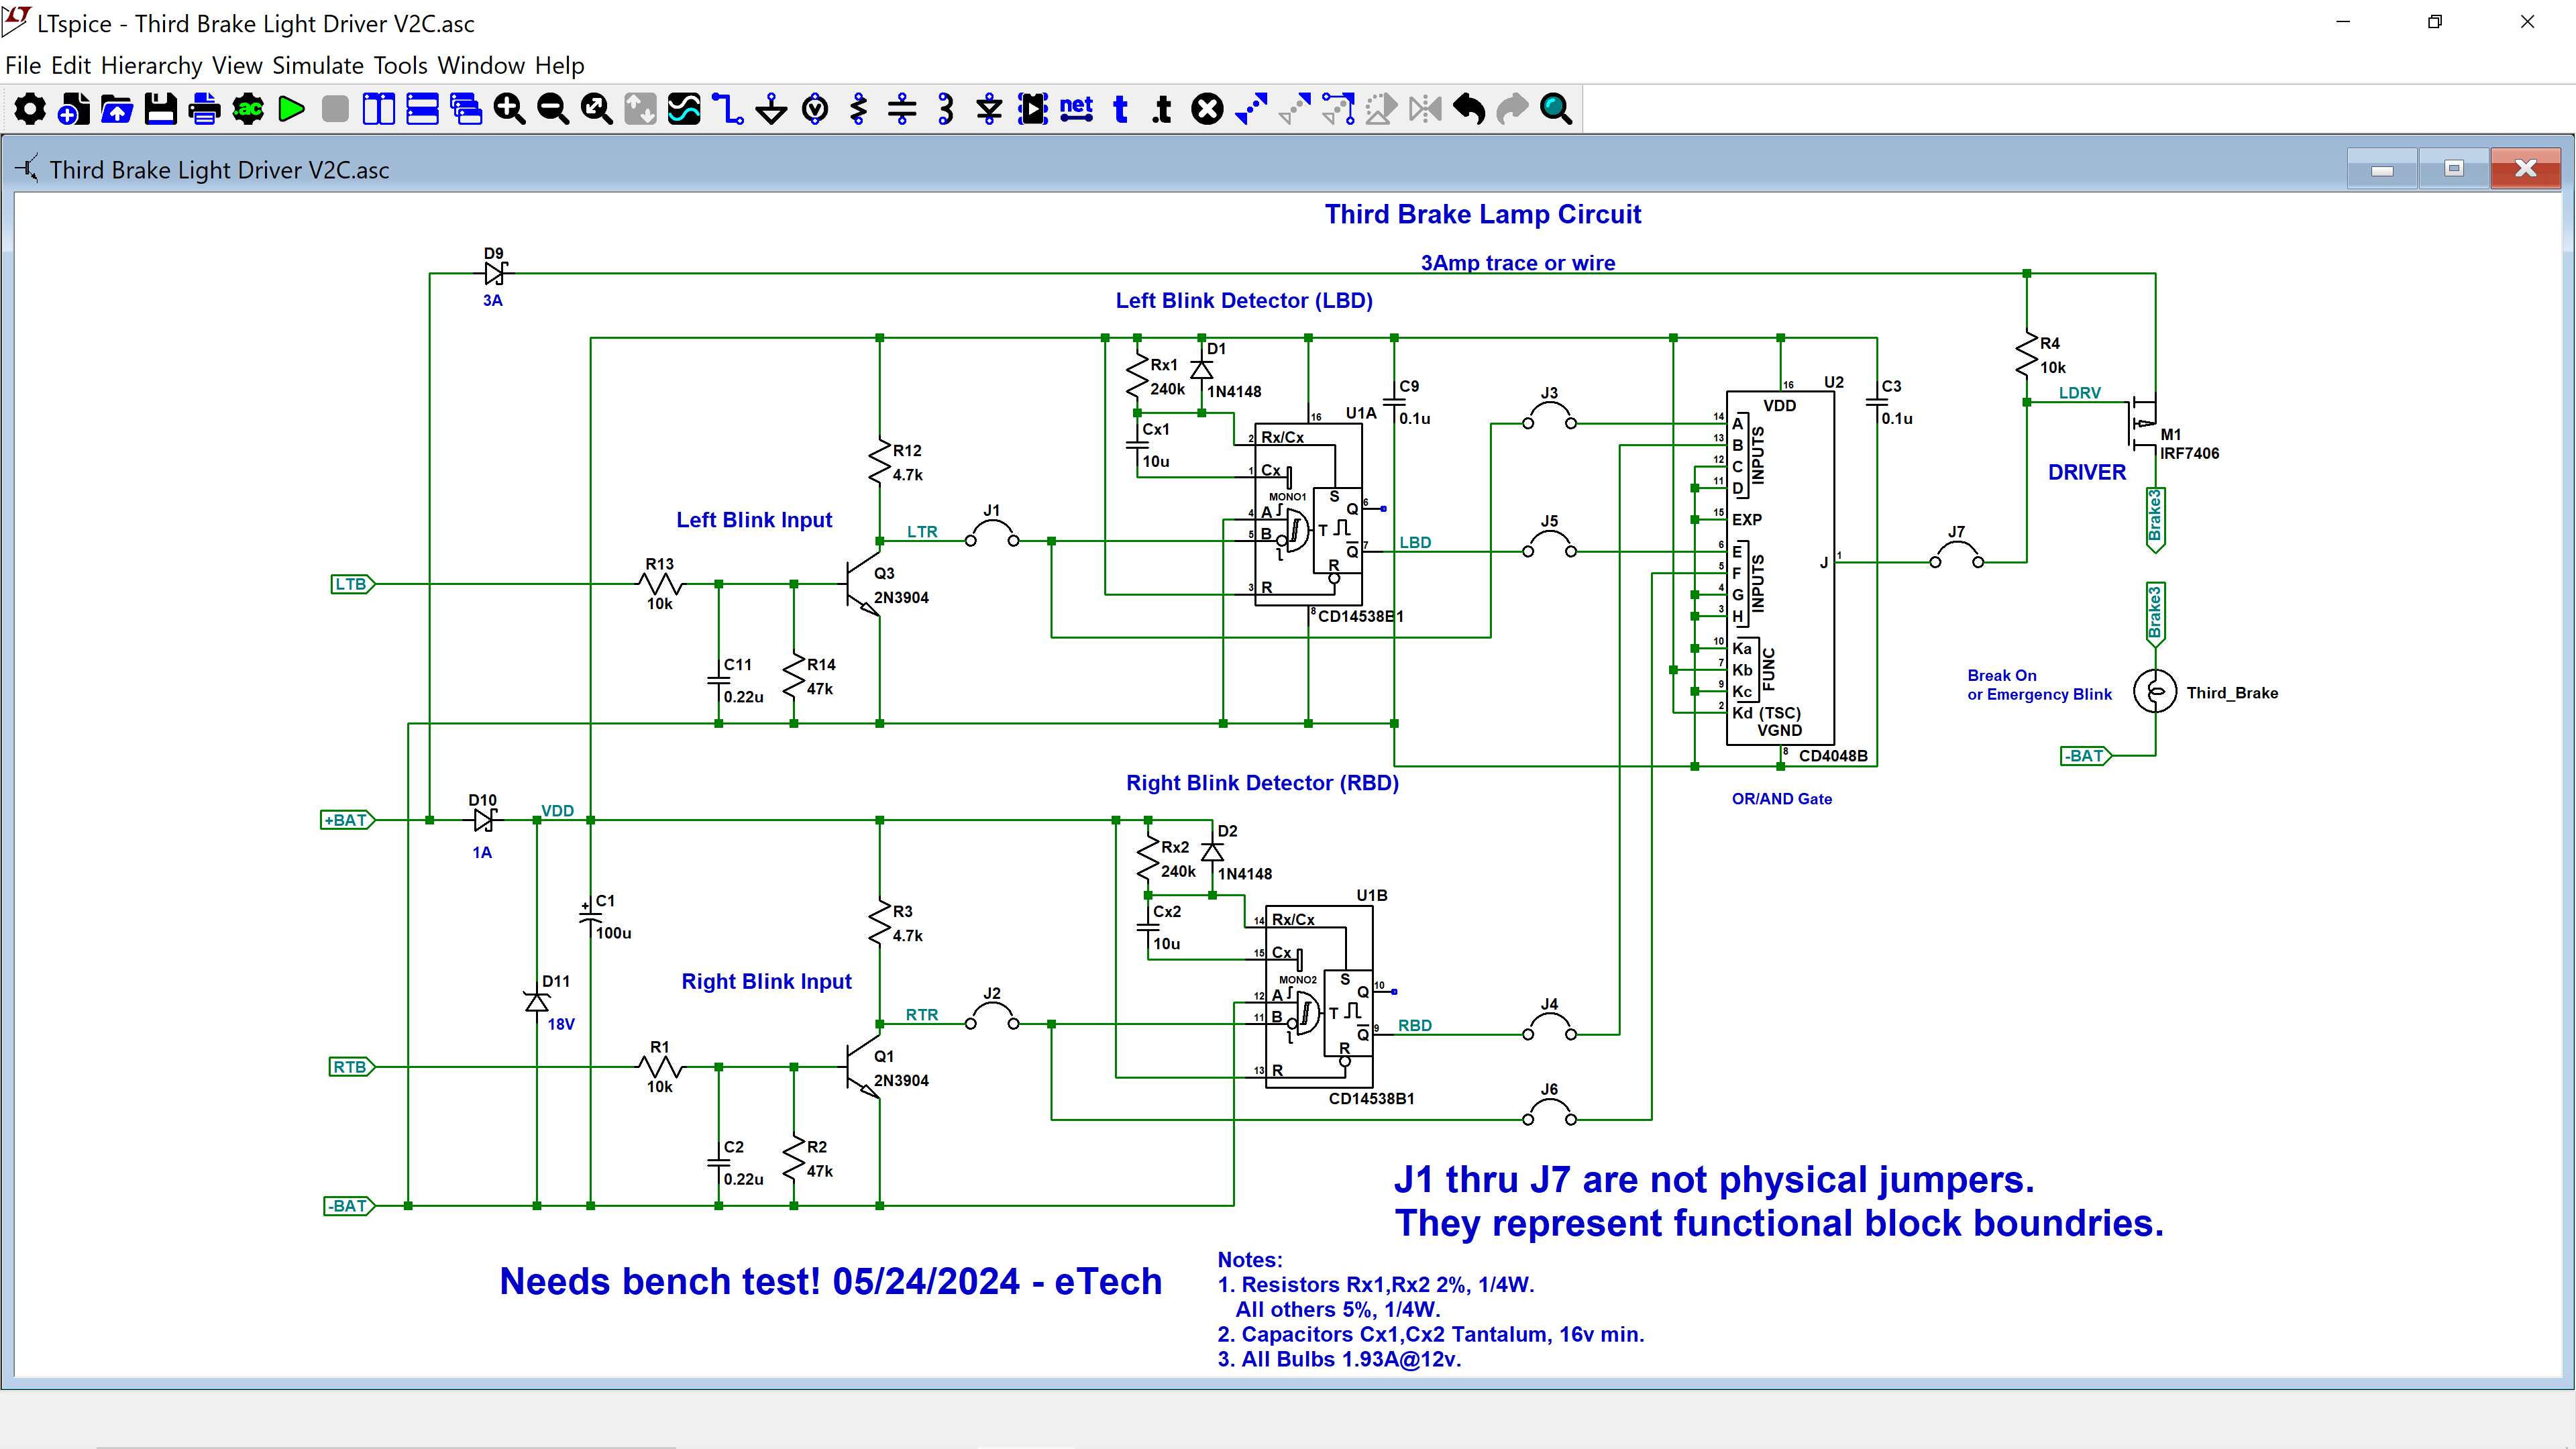Click the Tile windows horizontally icon
Viewport: 2576px width, 1449px height.
coord(422,109)
